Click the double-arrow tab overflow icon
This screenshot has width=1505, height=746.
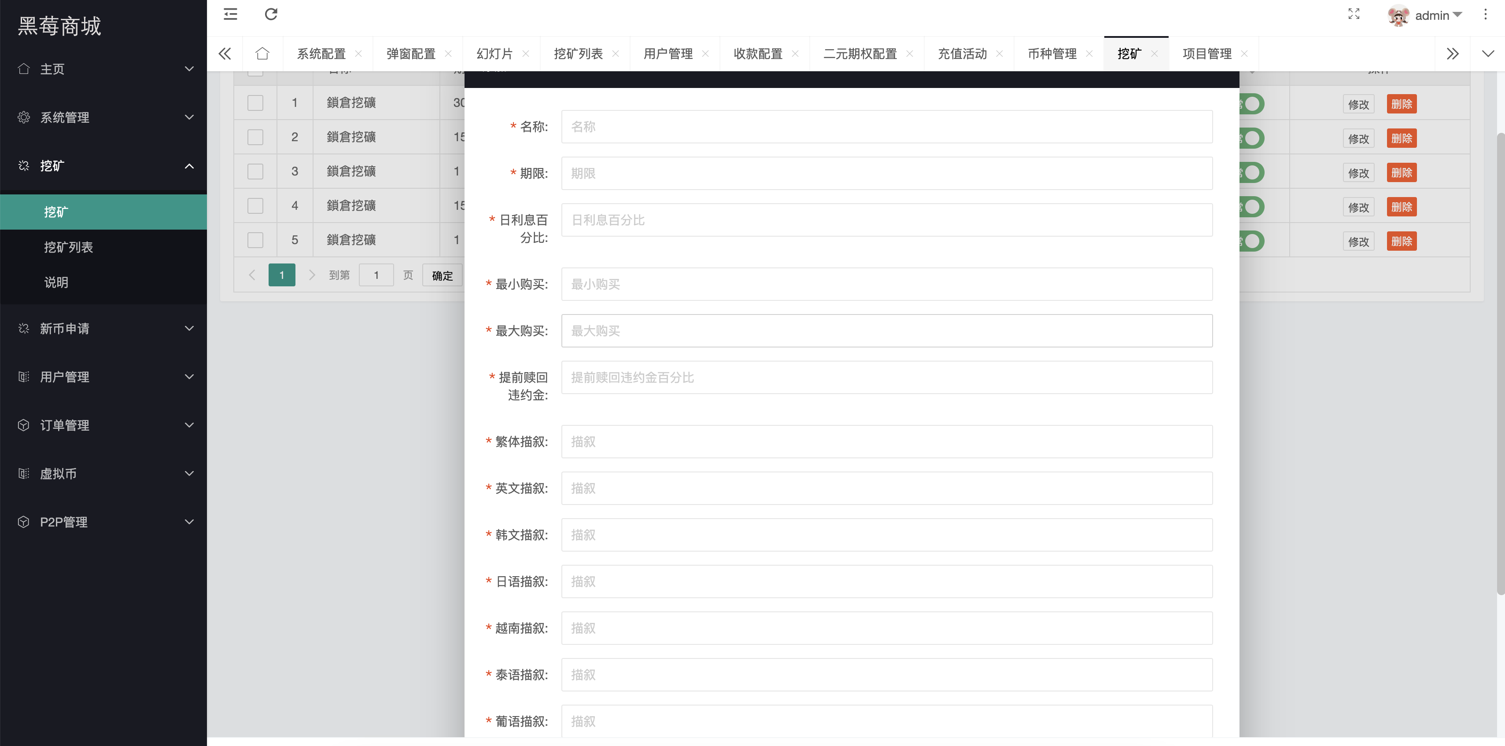coord(1453,53)
